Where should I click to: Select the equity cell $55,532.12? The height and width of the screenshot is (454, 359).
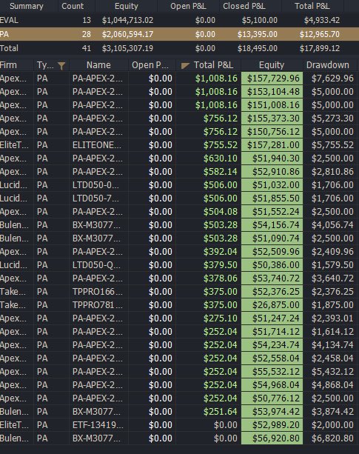pyautogui.click(x=272, y=371)
